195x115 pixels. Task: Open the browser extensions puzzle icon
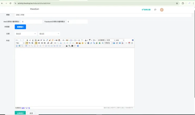[183, 3]
